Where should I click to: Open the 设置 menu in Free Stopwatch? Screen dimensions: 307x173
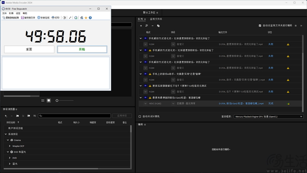[x=18, y=13]
